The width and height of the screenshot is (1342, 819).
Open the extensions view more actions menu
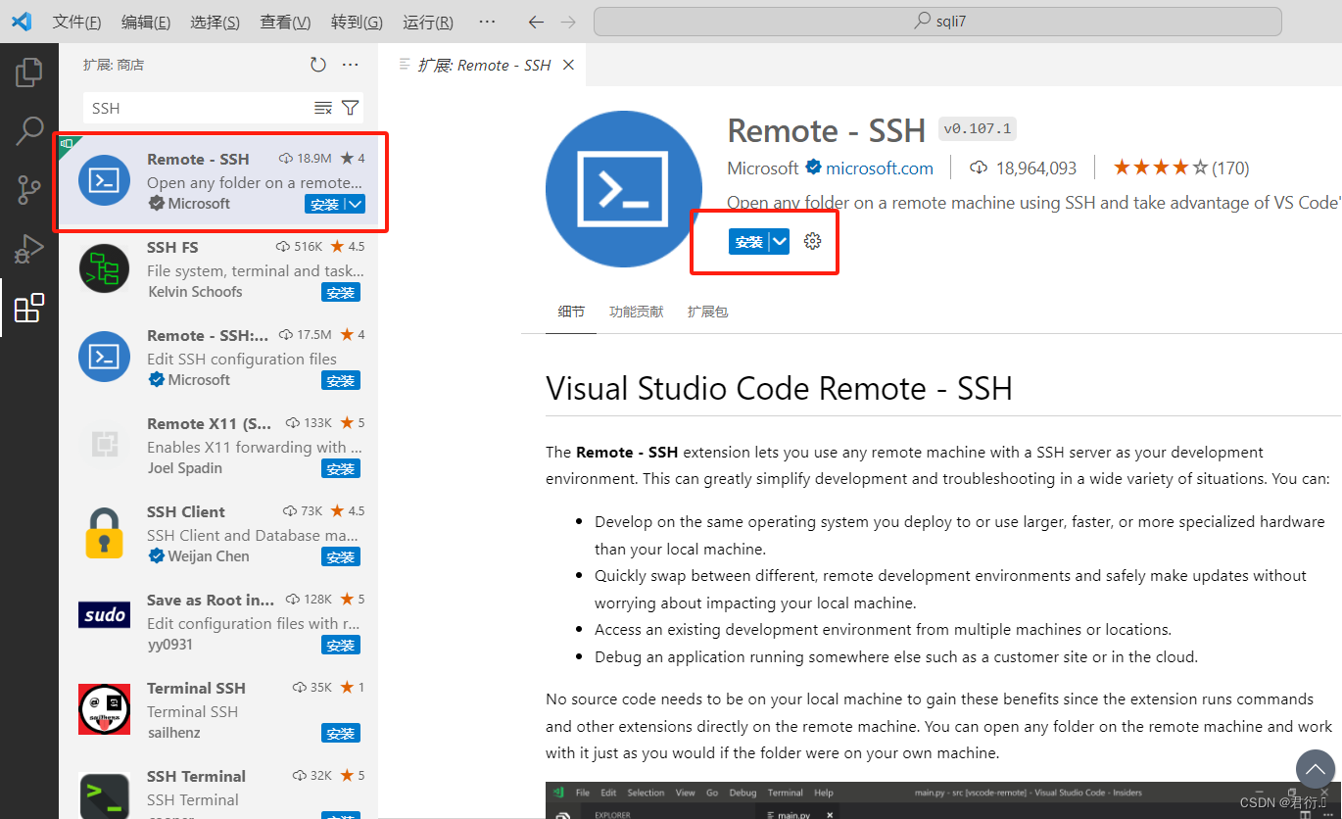coord(351,65)
